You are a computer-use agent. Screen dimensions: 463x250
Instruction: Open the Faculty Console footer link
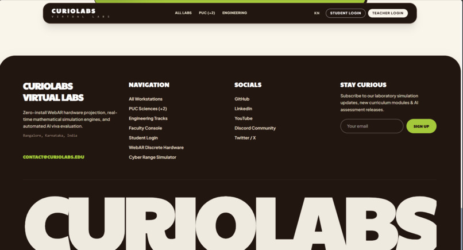click(145, 128)
